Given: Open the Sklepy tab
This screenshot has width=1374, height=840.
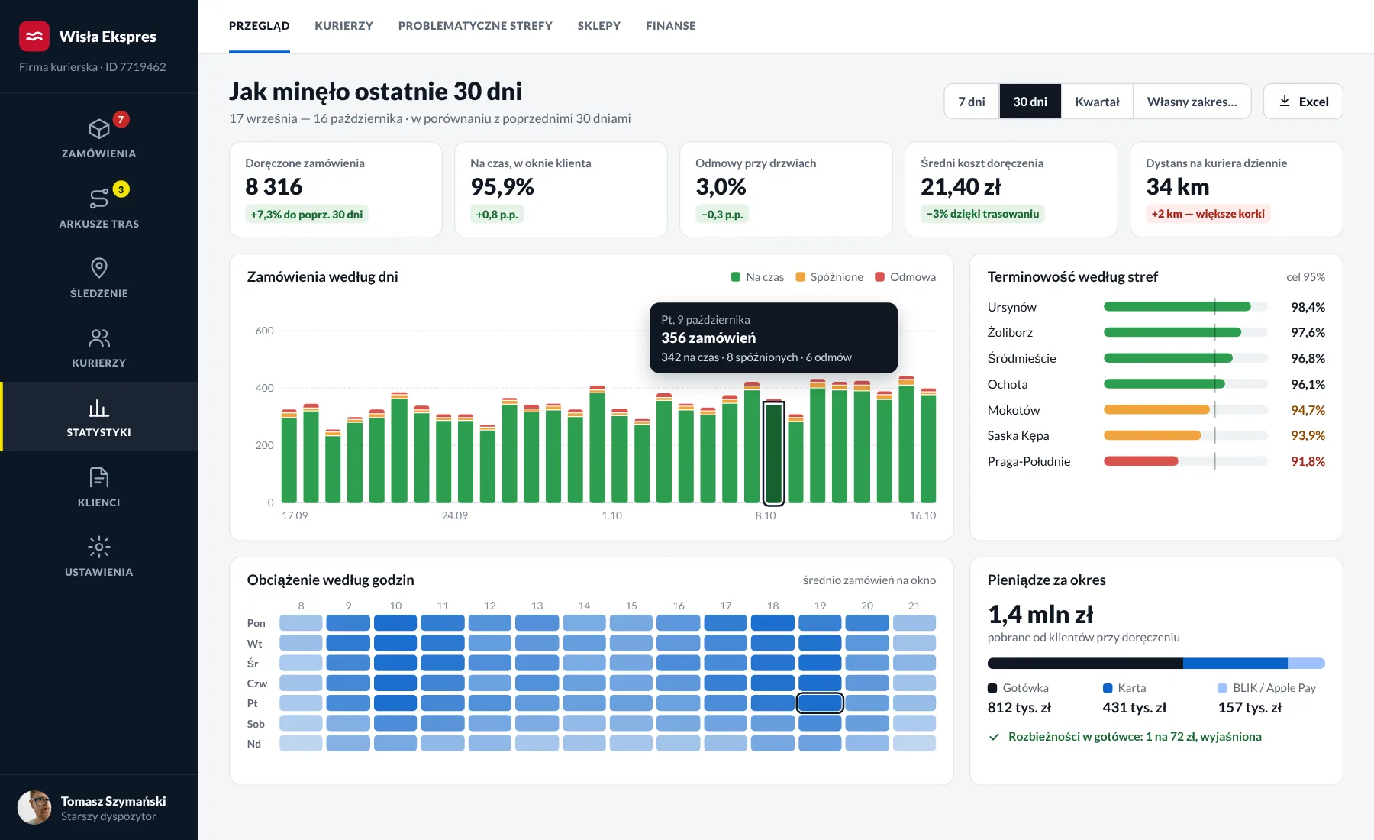Looking at the screenshot, I should 599,26.
